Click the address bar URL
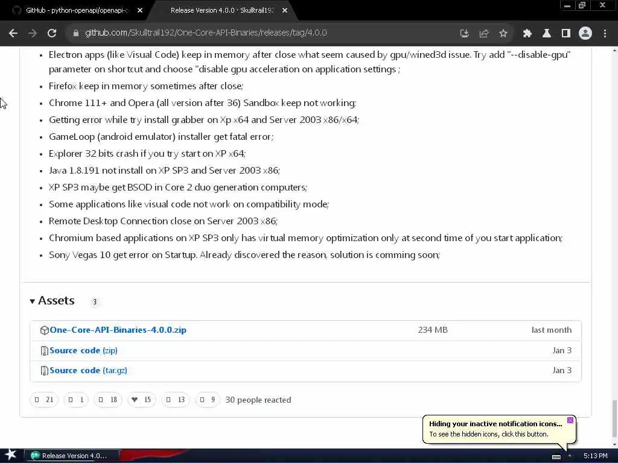Viewport: 618px width, 463px height. coord(206,33)
